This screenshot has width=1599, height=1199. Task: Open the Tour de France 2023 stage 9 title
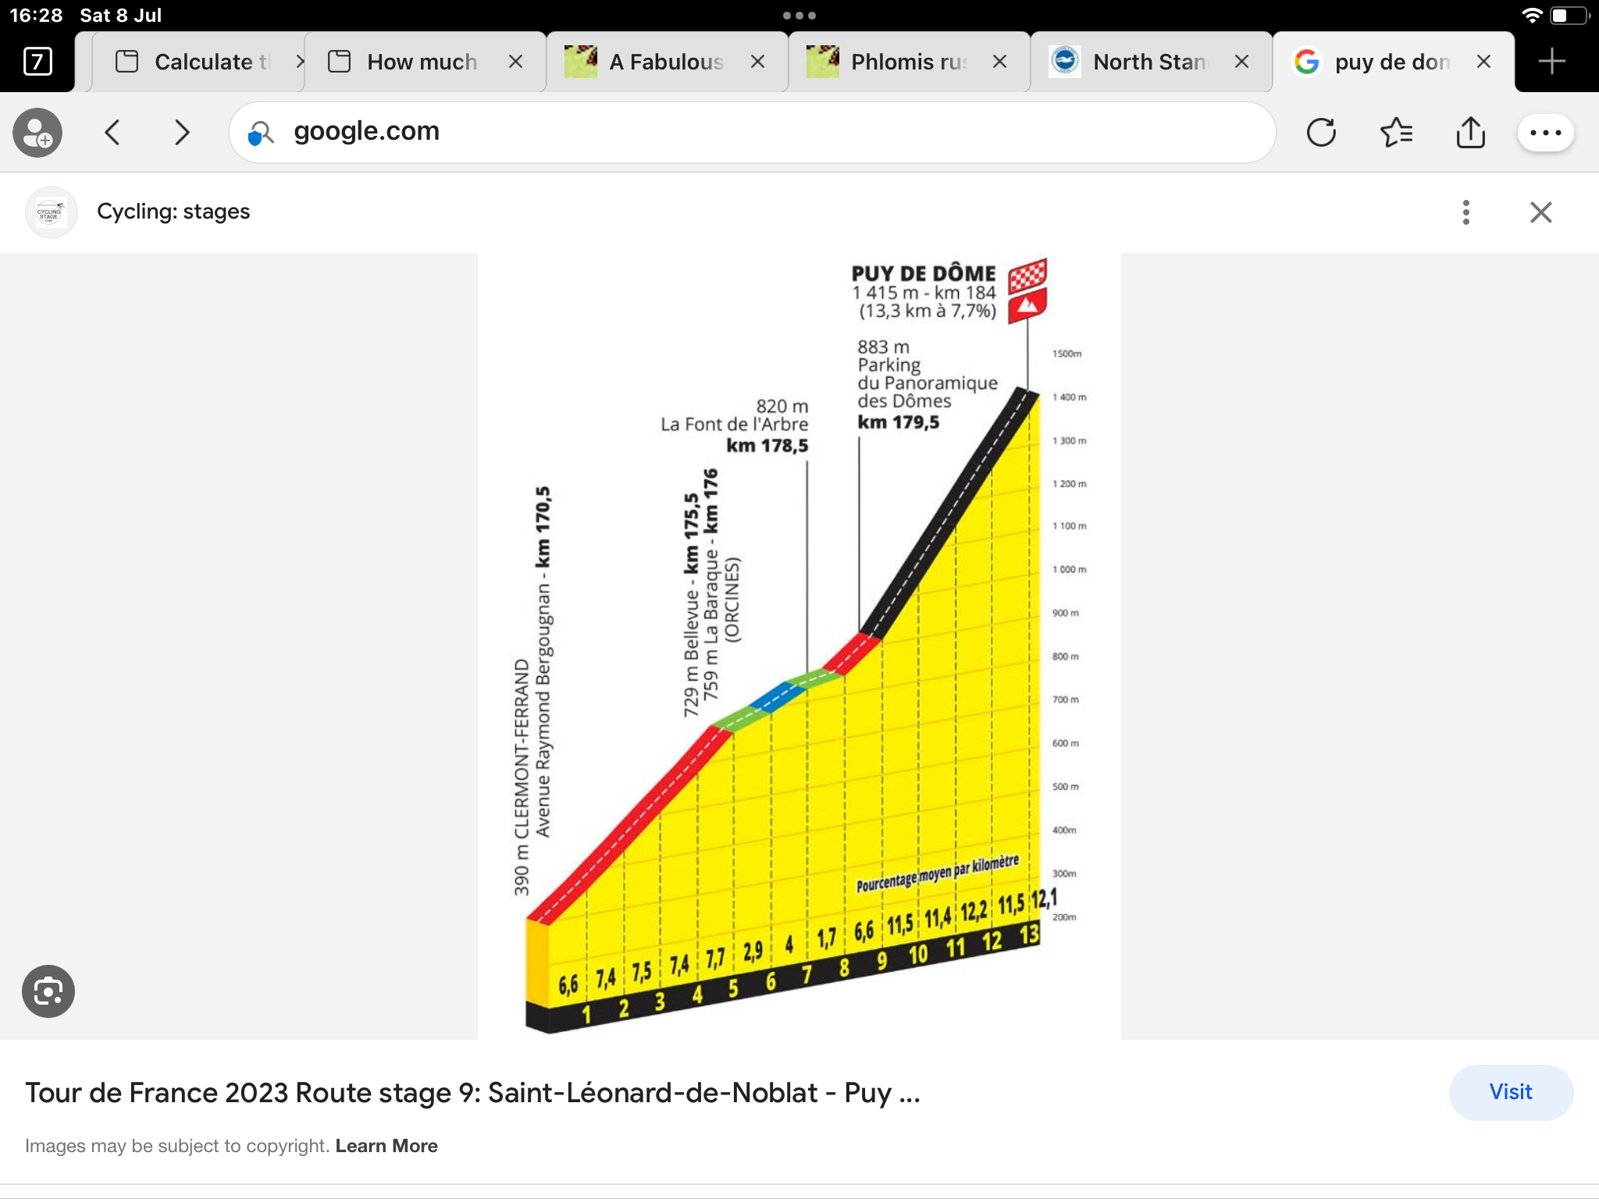pyautogui.click(x=472, y=1093)
